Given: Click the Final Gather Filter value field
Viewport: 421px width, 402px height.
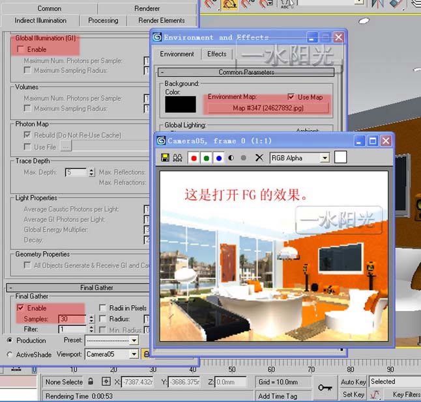Looking at the screenshot, I should tap(72, 329).
